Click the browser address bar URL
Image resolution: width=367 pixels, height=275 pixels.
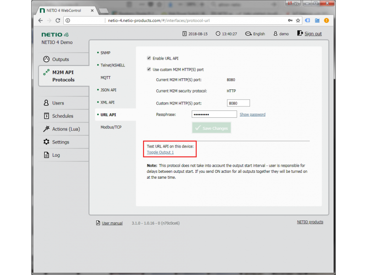[159, 21]
